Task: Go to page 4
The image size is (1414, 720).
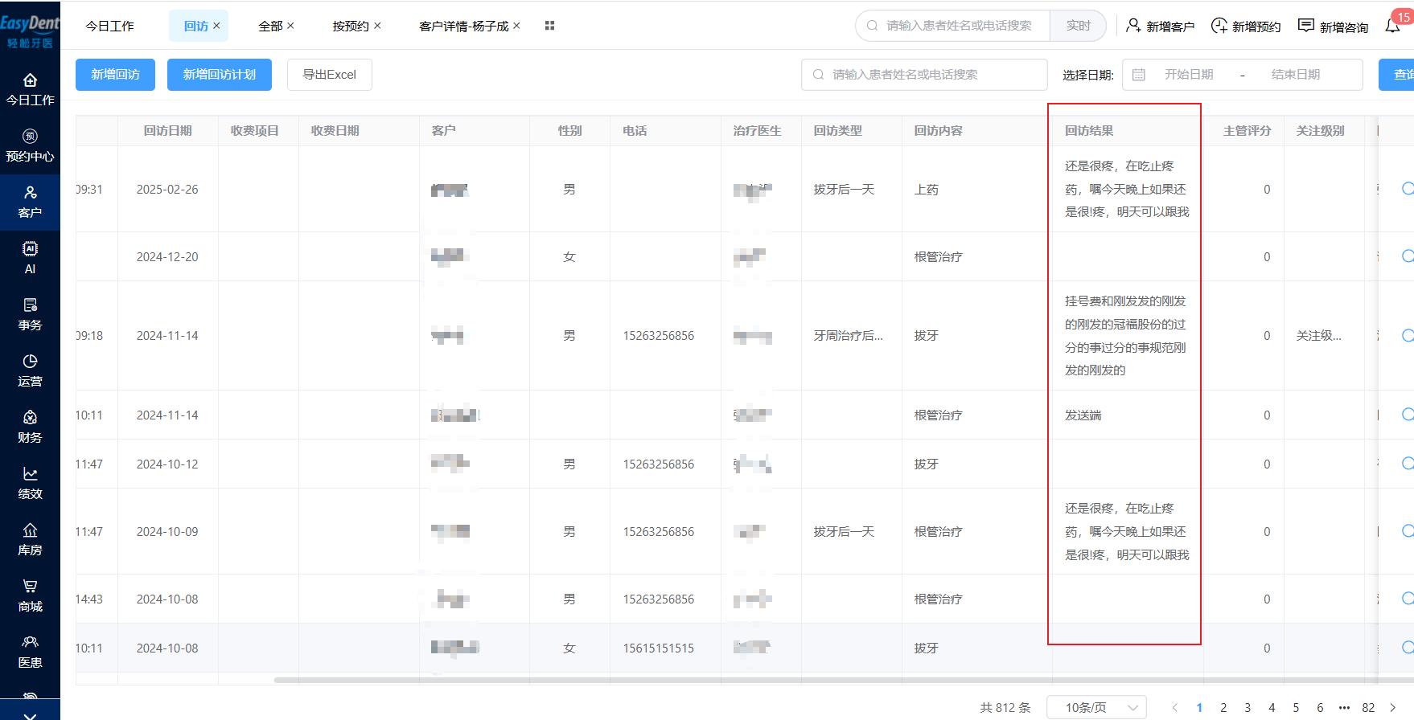Action: point(1272,707)
